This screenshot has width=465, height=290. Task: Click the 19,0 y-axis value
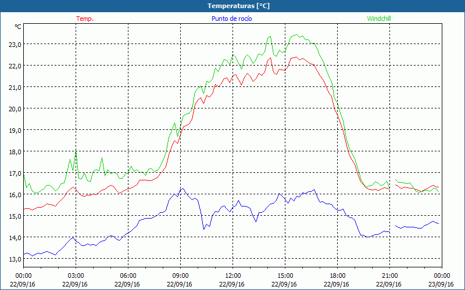tap(15, 130)
